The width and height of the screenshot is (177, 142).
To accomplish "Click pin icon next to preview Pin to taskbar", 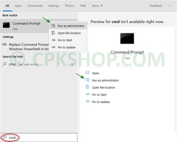I will point(88,101).
